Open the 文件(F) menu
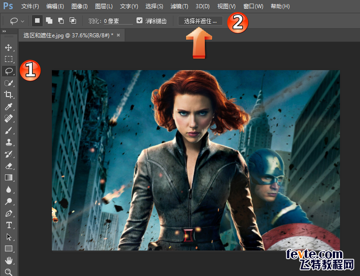Image resolution: width=360 pixels, height=276 pixels. [x=30, y=6]
